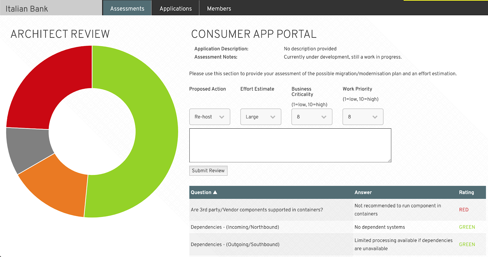Click the ARCHITECT REVIEW heading
This screenshot has width=488, height=257.
click(x=60, y=34)
